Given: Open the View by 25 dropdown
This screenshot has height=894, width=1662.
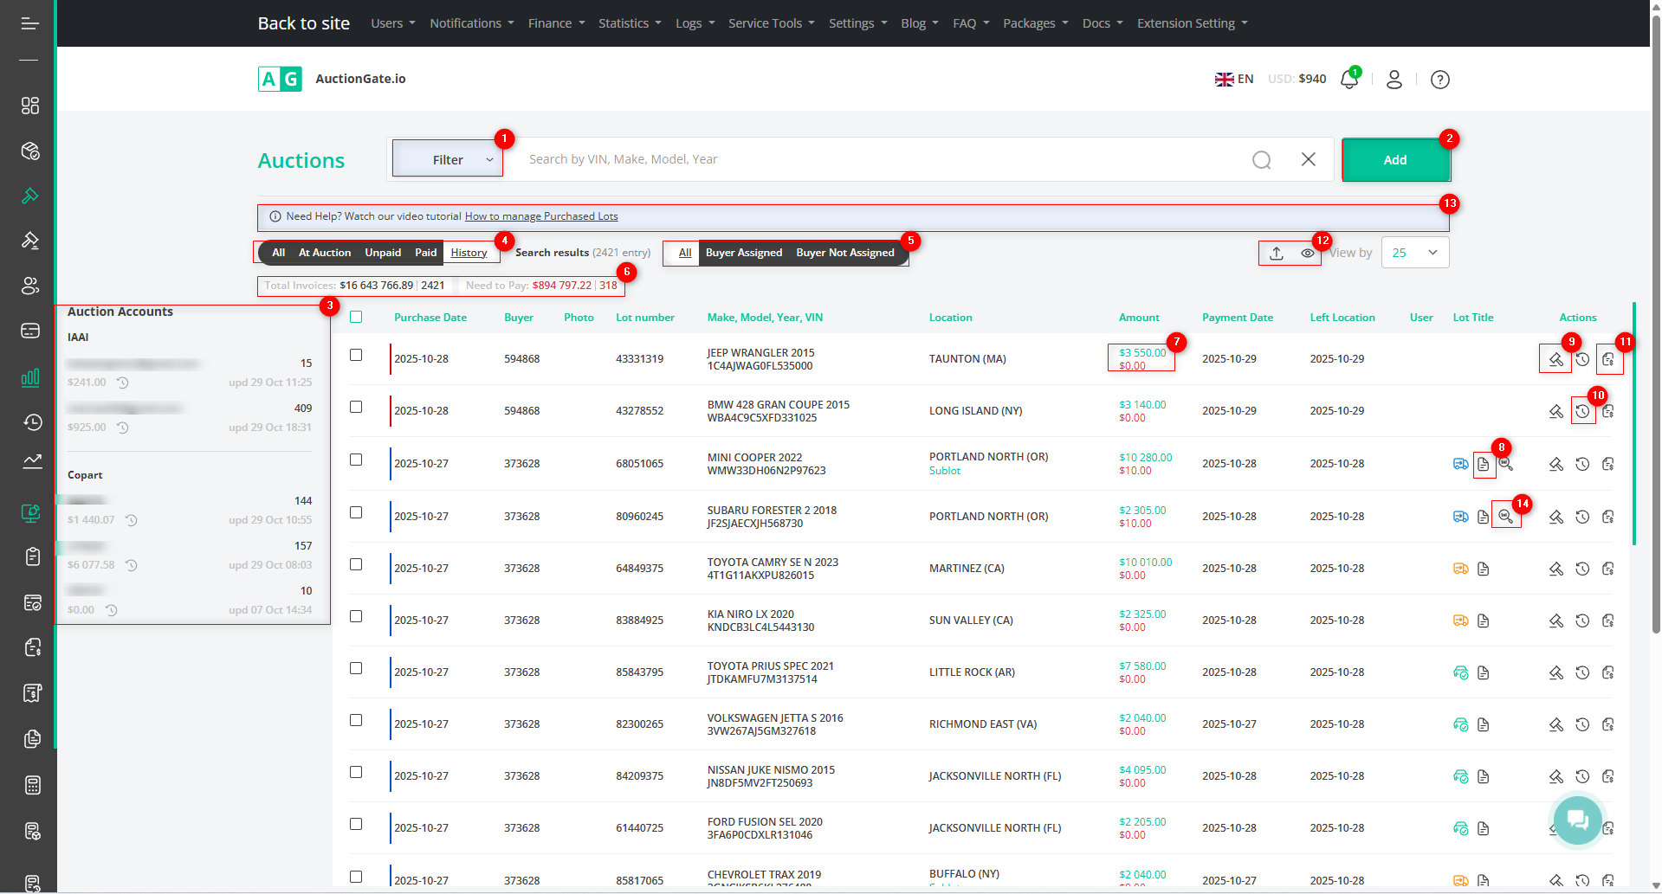Looking at the screenshot, I should click(1414, 253).
